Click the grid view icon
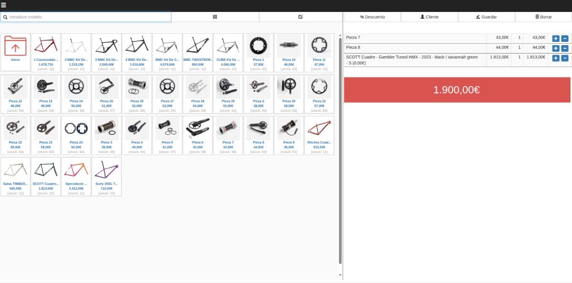Viewport: 572px width, 283px height. coord(215,17)
